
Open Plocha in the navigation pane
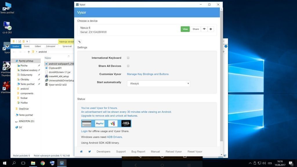pos(24,66)
